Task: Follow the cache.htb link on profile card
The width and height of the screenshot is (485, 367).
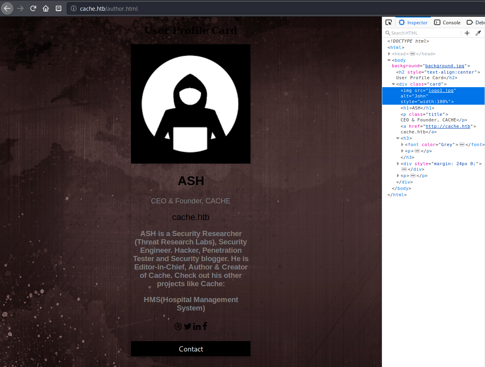Action: (x=190, y=217)
